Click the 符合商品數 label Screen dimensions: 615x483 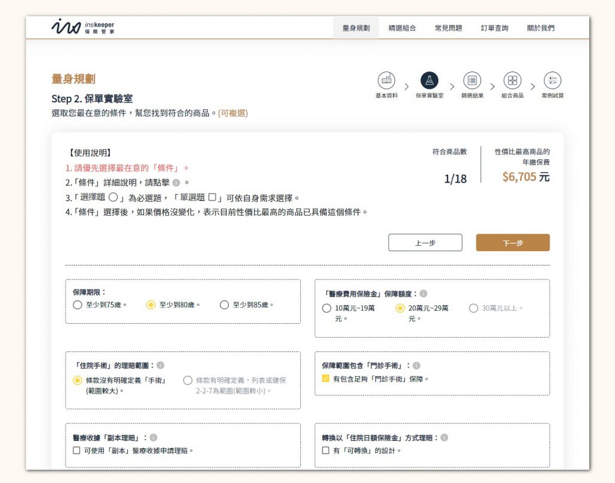tap(449, 152)
